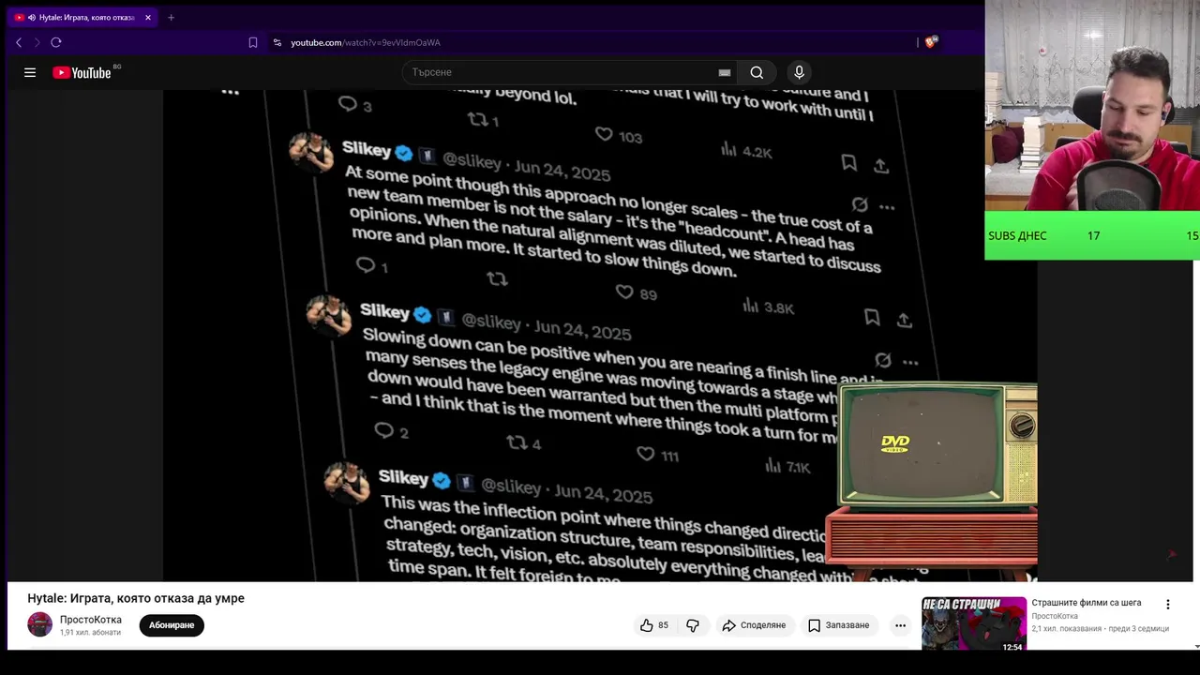The height and width of the screenshot is (675, 1200).
Task: Bookmark this page with the bookmark icon
Action: [253, 42]
